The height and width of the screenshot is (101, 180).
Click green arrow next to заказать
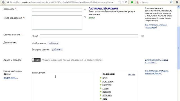(x=101, y=85)
